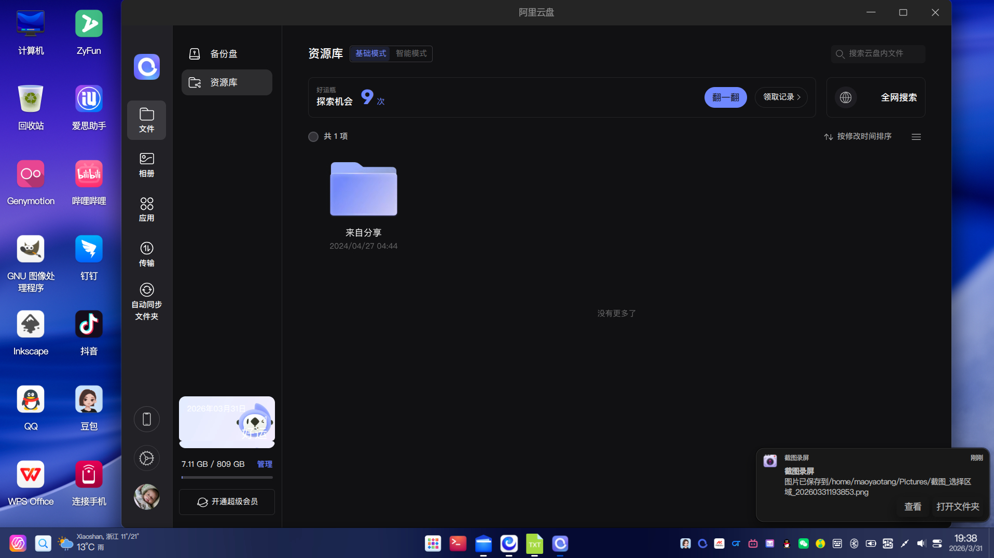Image resolution: width=994 pixels, height=558 pixels.
Task: Open 自动同步文件夹 auto-sync section
Action: click(x=146, y=302)
